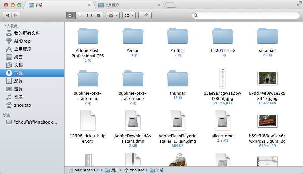Select the sinamail folder icon
The image size is (303, 174).
[267, 36]
